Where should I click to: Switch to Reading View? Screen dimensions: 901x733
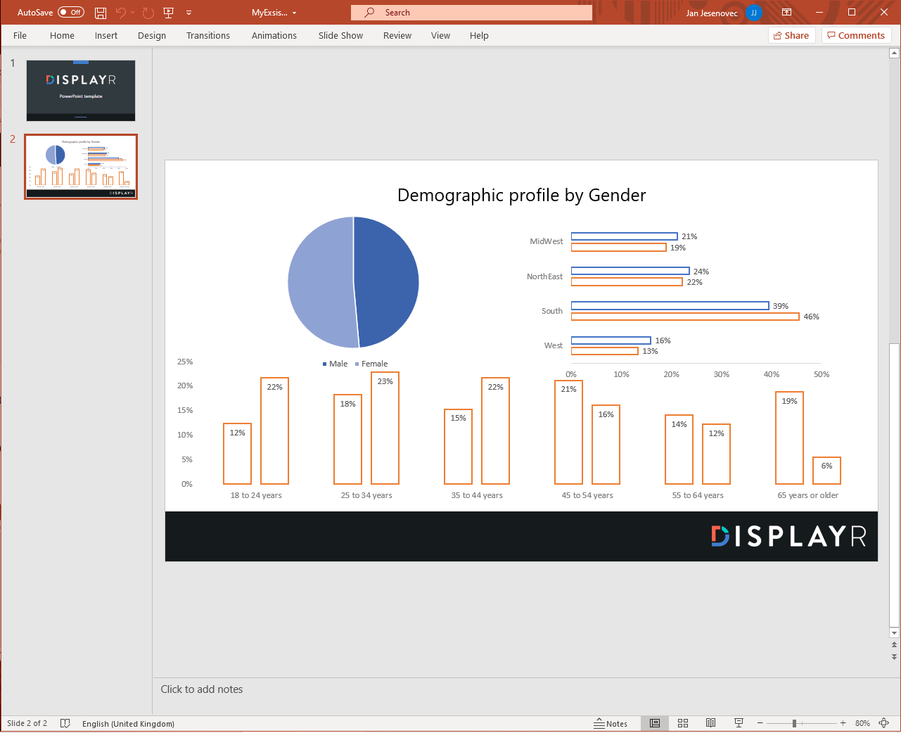[710, 723]
